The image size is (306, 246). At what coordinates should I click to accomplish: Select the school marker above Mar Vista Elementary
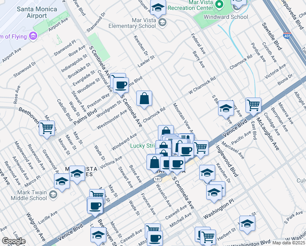(x=158, y=9)
